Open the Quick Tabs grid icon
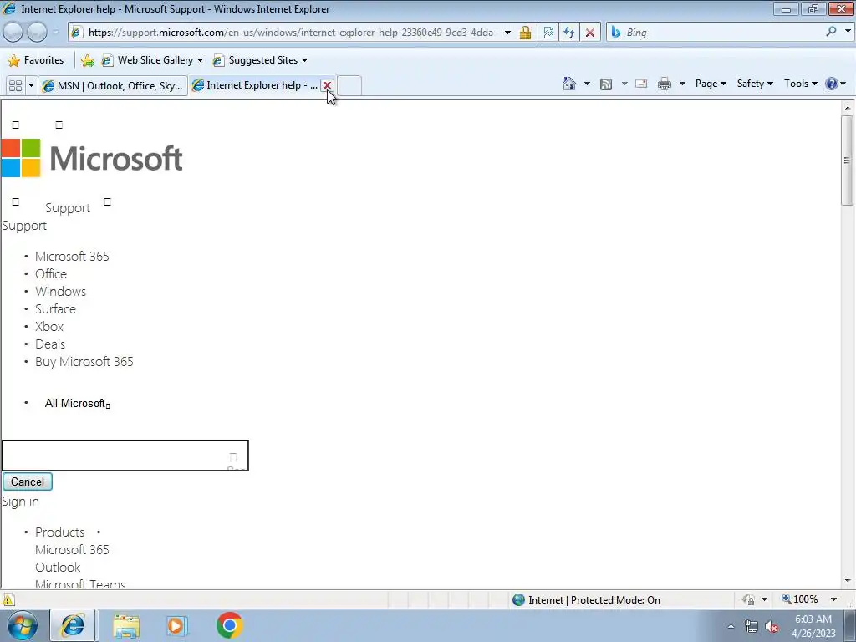Image resolution: width=856 pixels, height=642 pixels. coord(15,86)
